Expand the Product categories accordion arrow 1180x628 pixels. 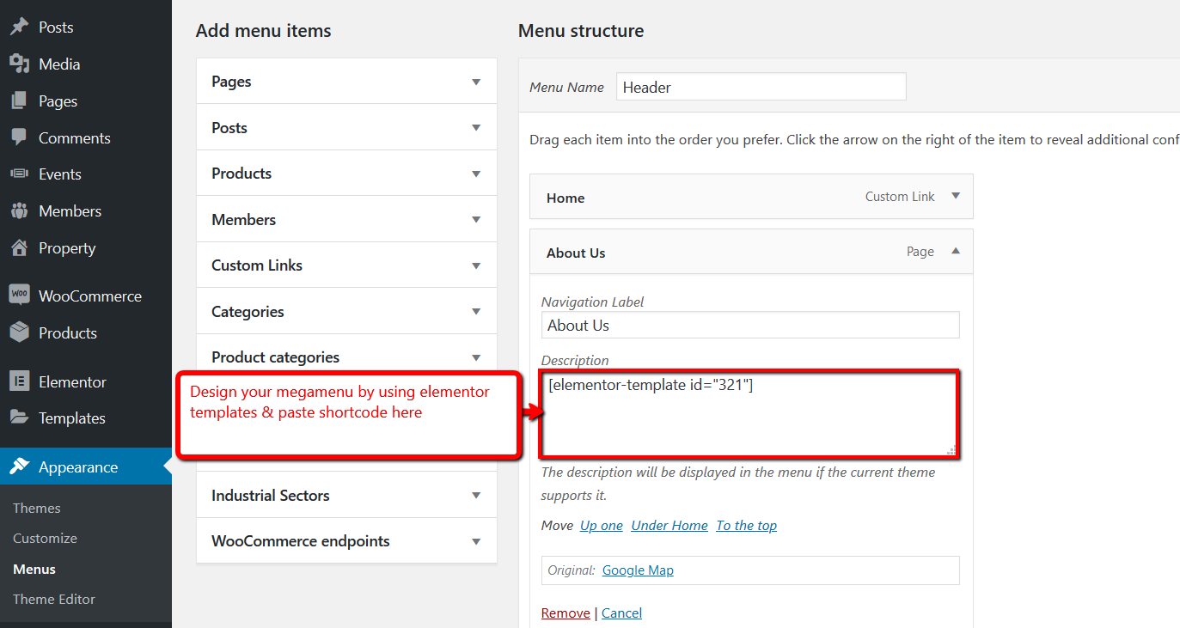pos(476,357)
